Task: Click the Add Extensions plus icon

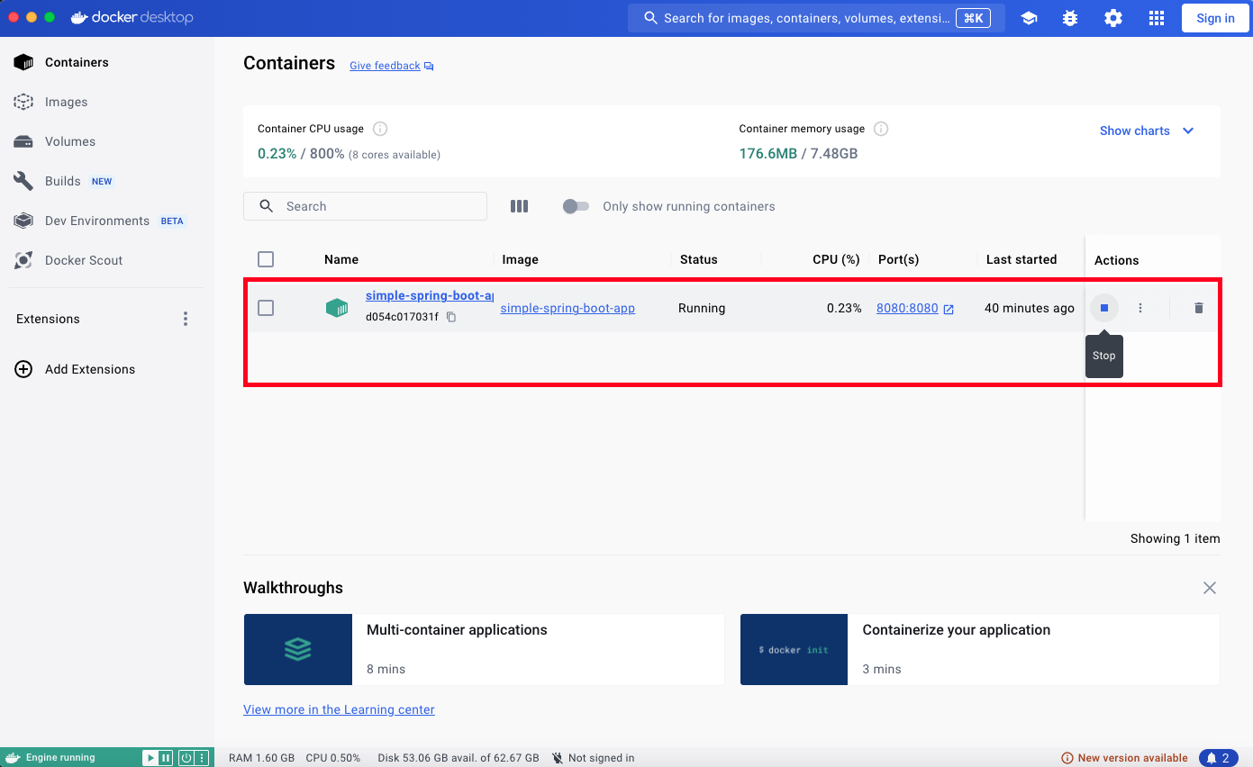Action: [24, 369]
